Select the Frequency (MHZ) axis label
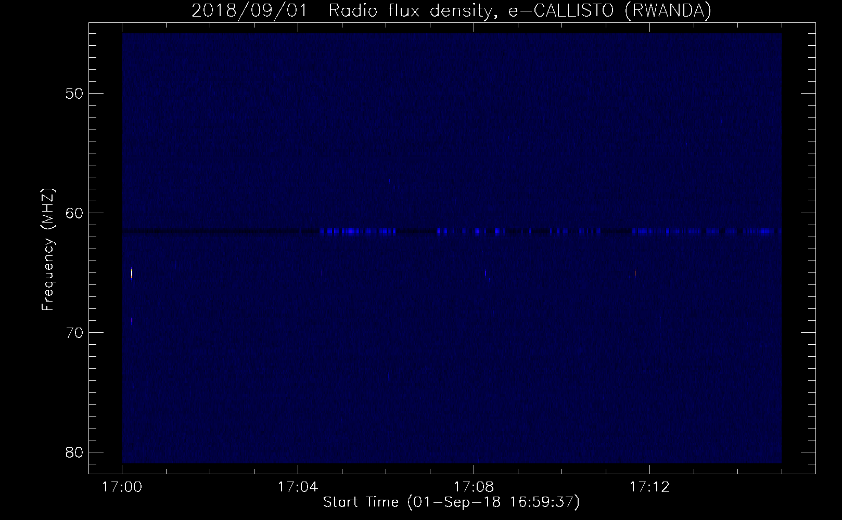This screenshot has height=520, width=842. [48, 249]
